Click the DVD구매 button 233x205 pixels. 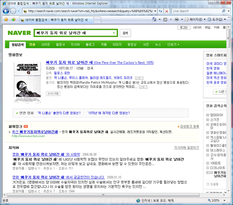pos(53,94)
